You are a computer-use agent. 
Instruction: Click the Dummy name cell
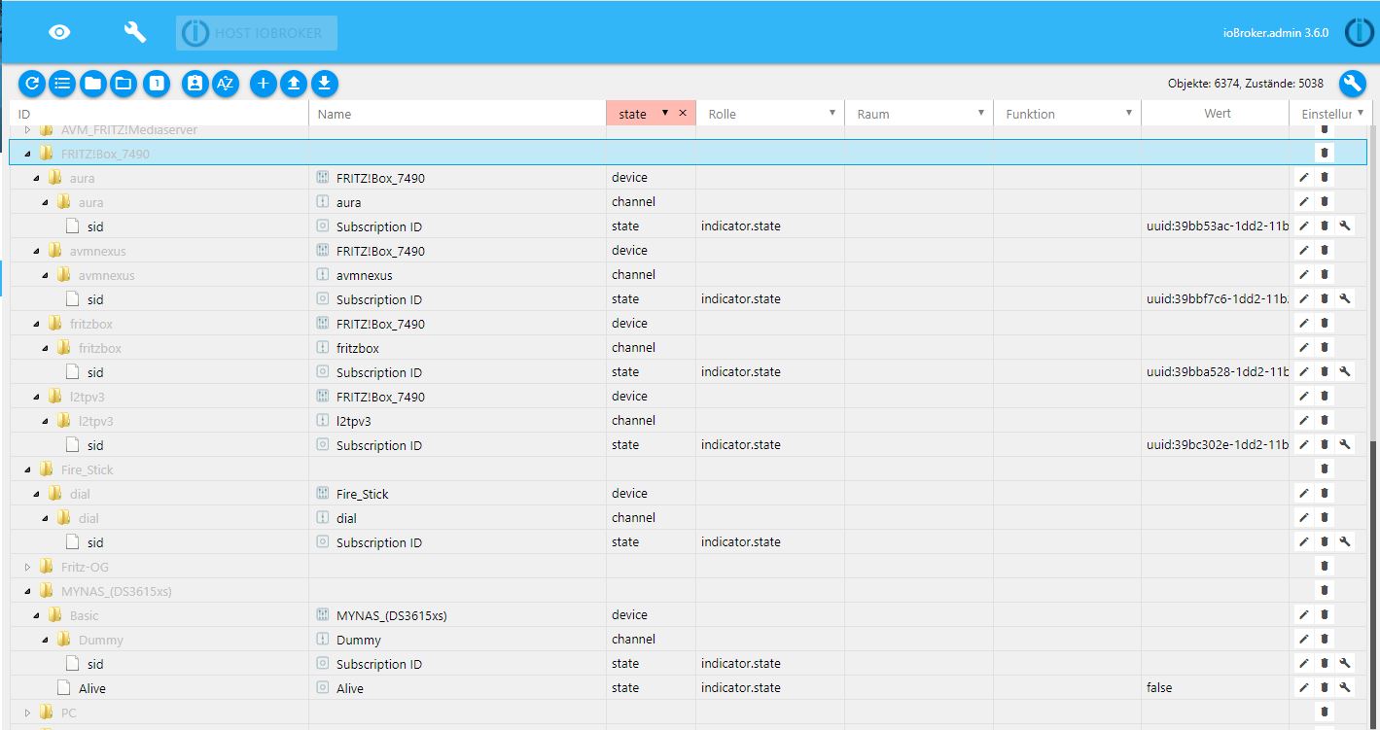(457, 640)
